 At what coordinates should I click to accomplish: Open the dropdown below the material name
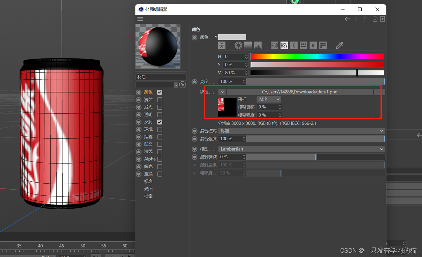click(x=176, y=85)
